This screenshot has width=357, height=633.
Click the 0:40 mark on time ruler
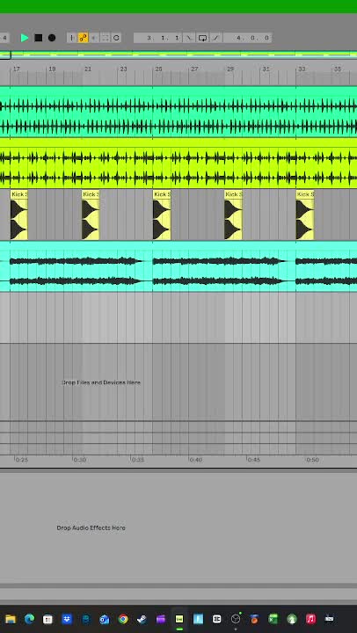pyautogui.click(x=196, y=460)
